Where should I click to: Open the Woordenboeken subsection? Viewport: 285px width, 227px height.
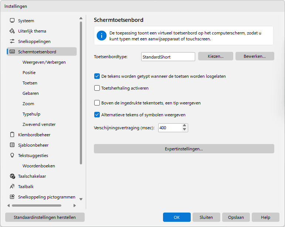[x=39, y=166]
